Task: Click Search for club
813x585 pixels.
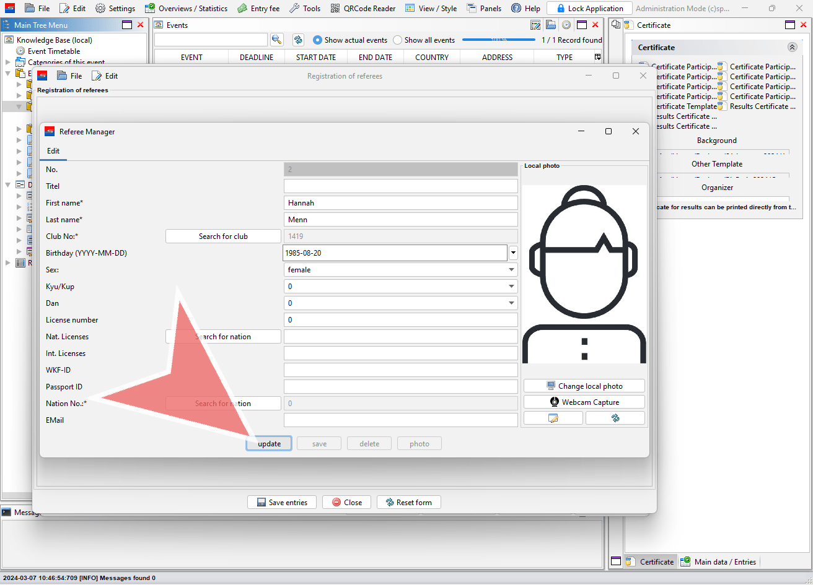Action: 223,236
